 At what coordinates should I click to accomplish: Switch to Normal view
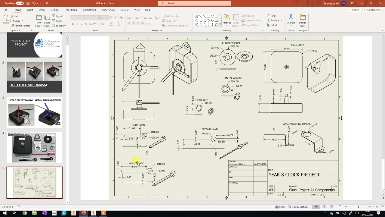pyautogui.click(x=316, y=207)
